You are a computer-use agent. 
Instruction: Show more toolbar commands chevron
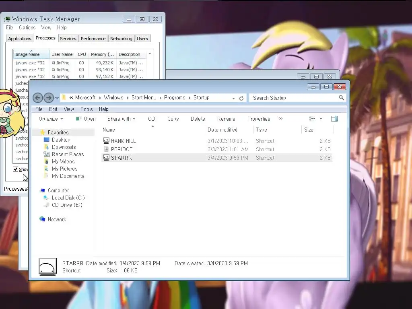point(280,119)
